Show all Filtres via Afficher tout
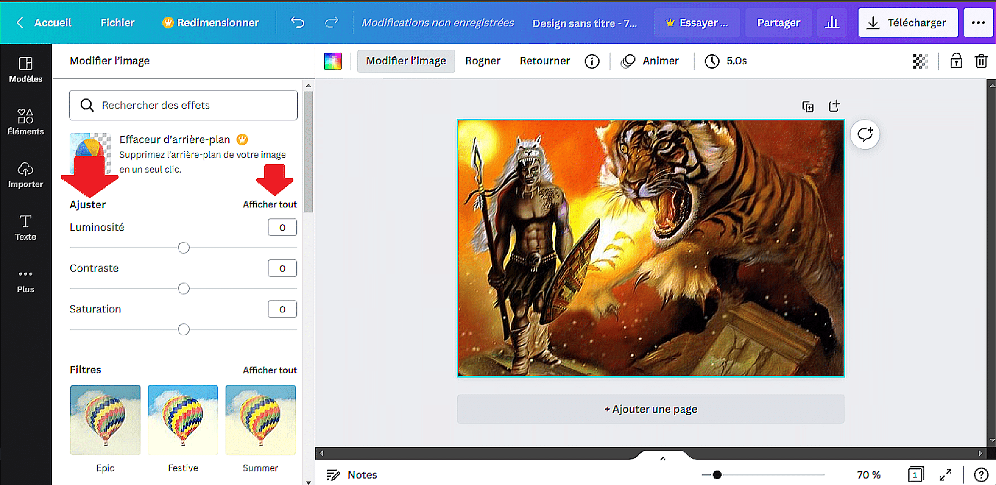Viewport: 996px width, 485px height. tap(270, 370)
